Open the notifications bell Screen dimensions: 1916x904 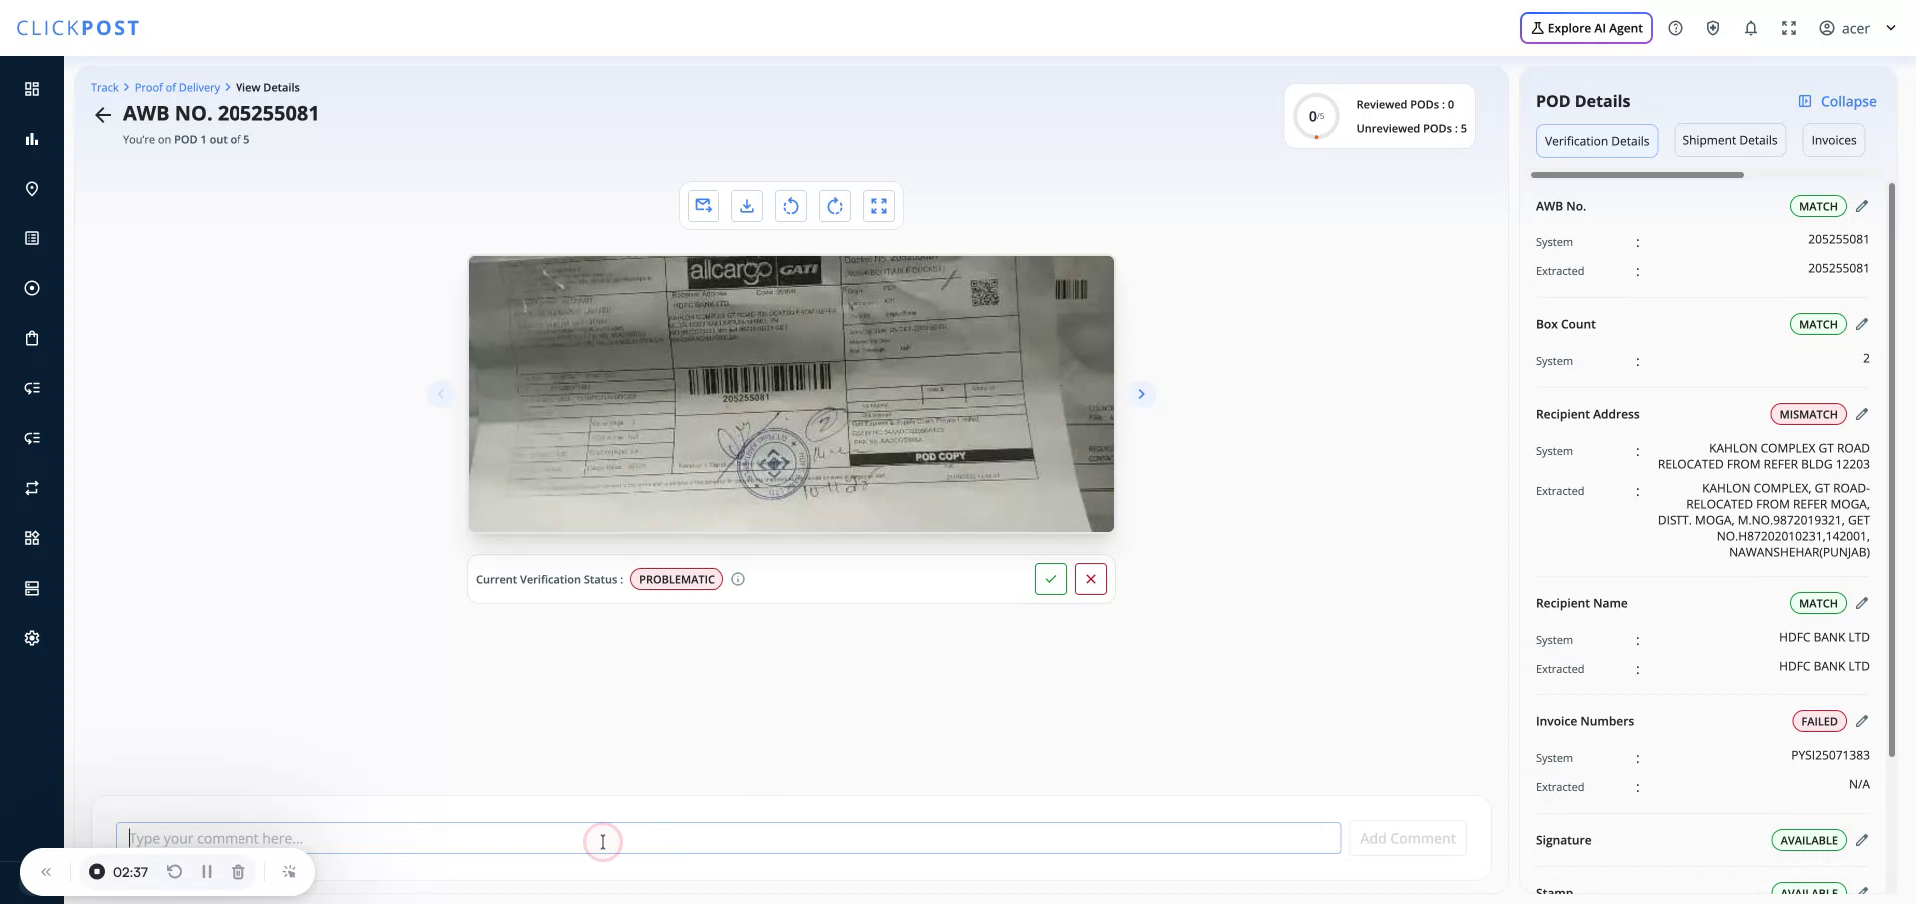pos(1750,27)
